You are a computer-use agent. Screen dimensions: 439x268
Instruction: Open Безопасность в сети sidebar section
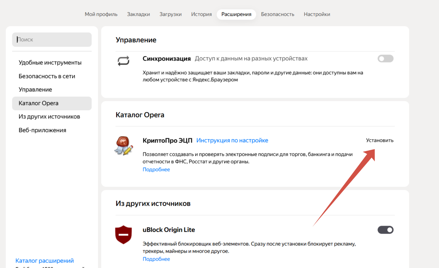pyautogui.click(x=47, y=76)
